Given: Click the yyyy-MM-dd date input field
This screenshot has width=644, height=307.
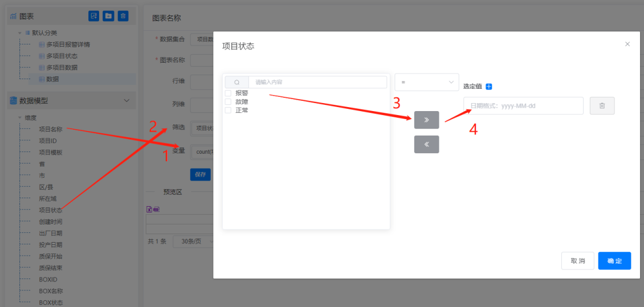Looking at the screenshot, I should pyautogui.click(x=523, y=106).
